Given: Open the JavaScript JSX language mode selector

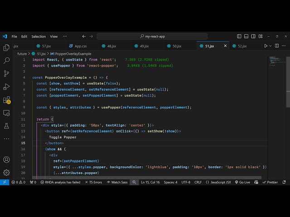Looking at the screenshot, I should 218,182.
